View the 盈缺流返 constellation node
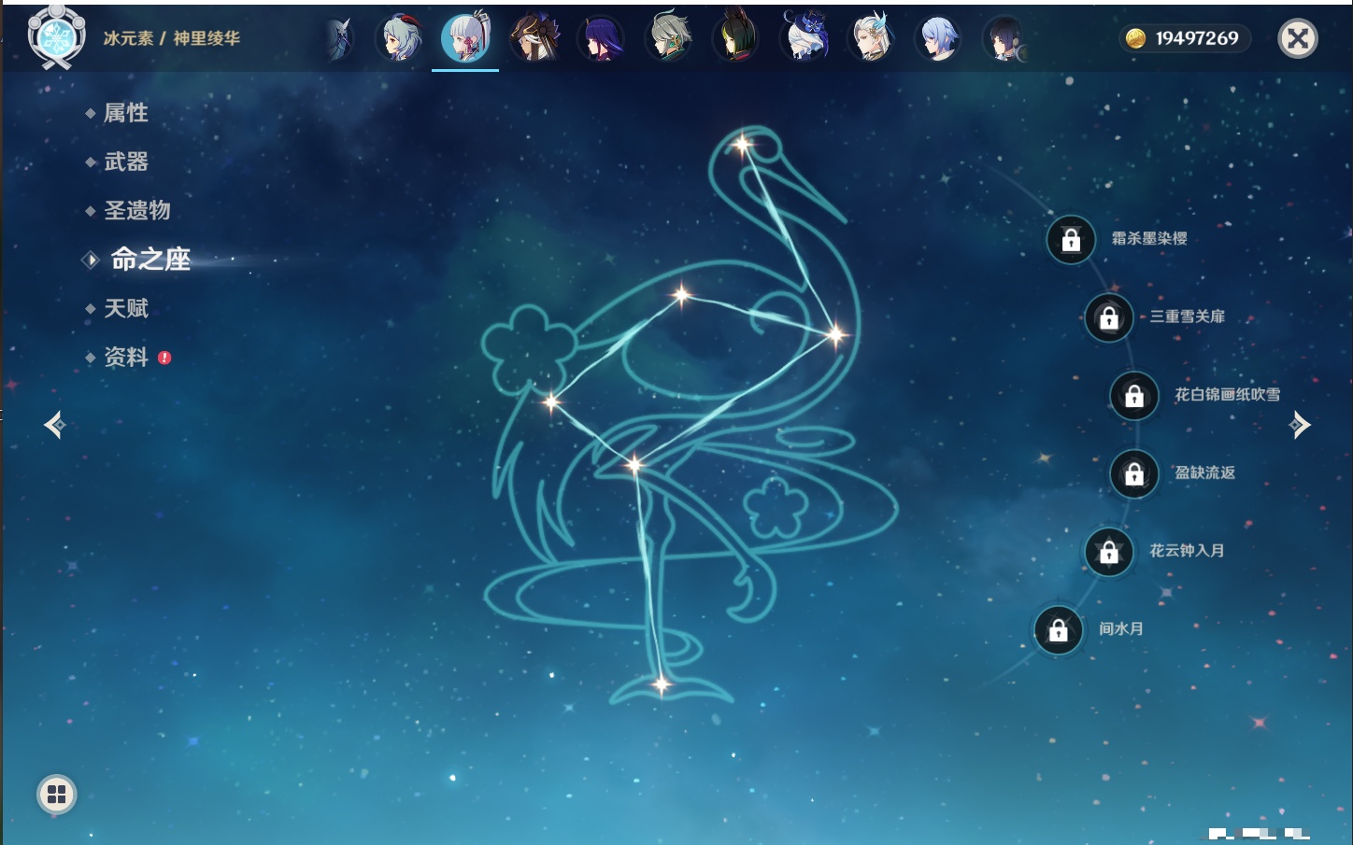Screen dimensions: 1353x845 [1133, 474]
